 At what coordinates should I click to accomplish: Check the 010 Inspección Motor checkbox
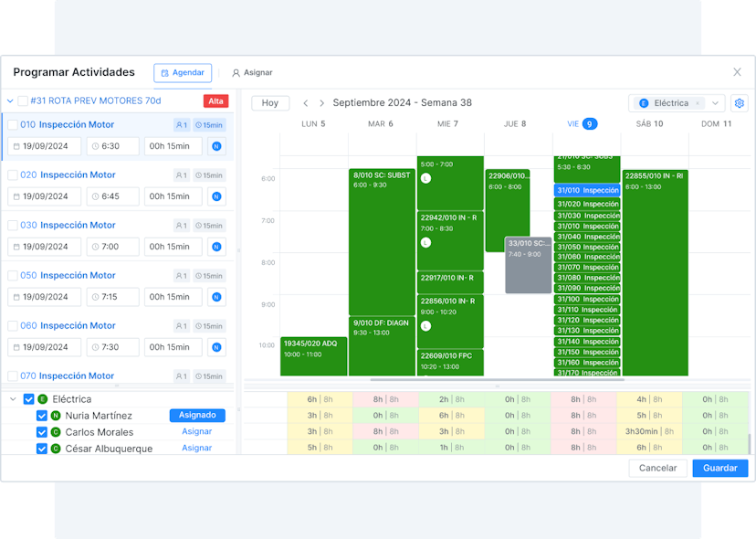point(13,125)
